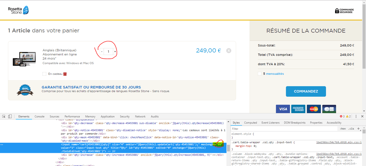Screen dimensions: 366x166
Task: Select the Accessibility pane tab
Action: (x=334, y=123)
